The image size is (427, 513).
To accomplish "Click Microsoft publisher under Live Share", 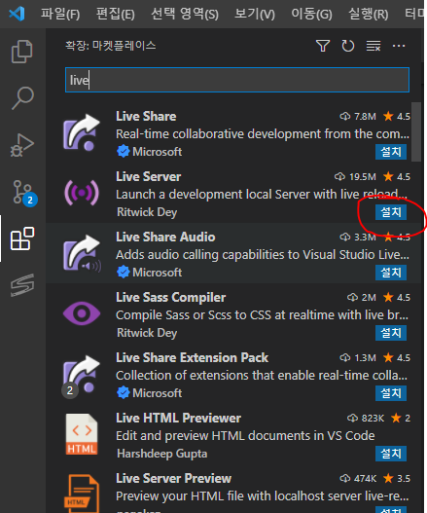I will 157,152.
